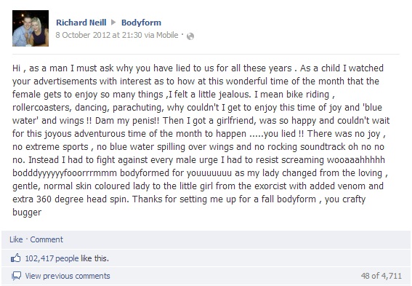Visit the Bodyform page link

[x=141, y=23]
